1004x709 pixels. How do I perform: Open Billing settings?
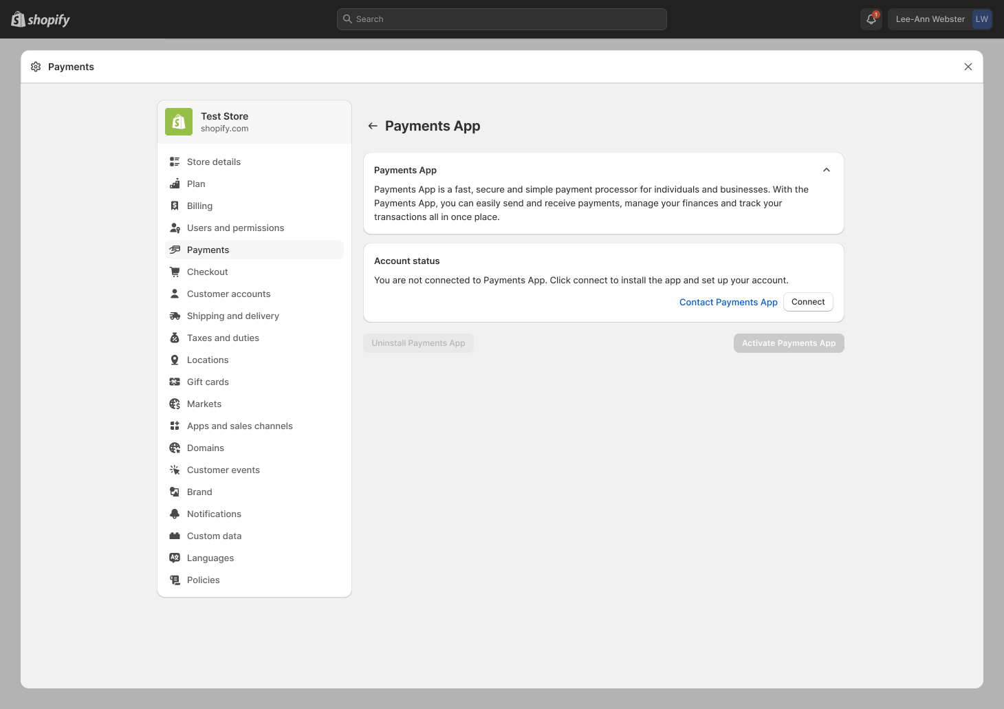(254, 206)
